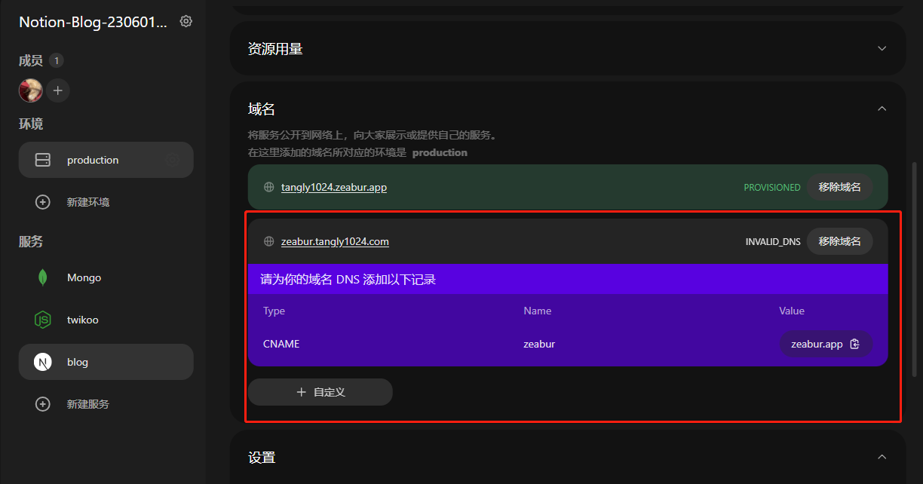Click the plus icon for 新建环境

click(x=43, y=202)
